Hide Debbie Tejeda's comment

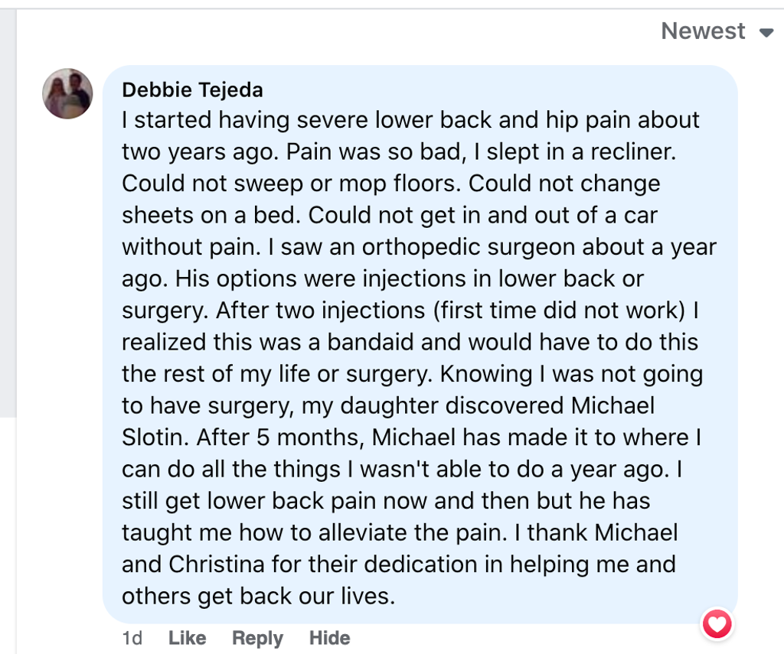tap(329, 638)
